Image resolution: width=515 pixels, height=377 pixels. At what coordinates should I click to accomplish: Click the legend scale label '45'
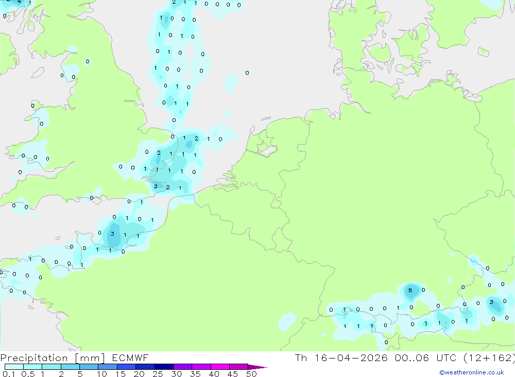233,374
